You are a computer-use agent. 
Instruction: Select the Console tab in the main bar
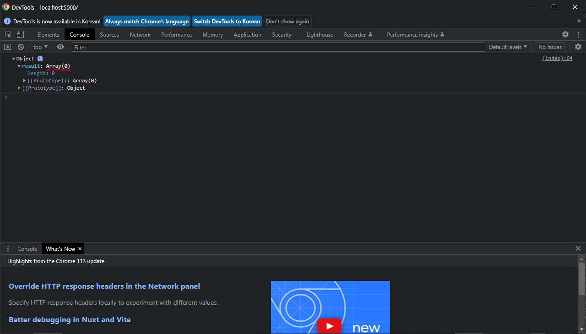[x=80, y=35]
